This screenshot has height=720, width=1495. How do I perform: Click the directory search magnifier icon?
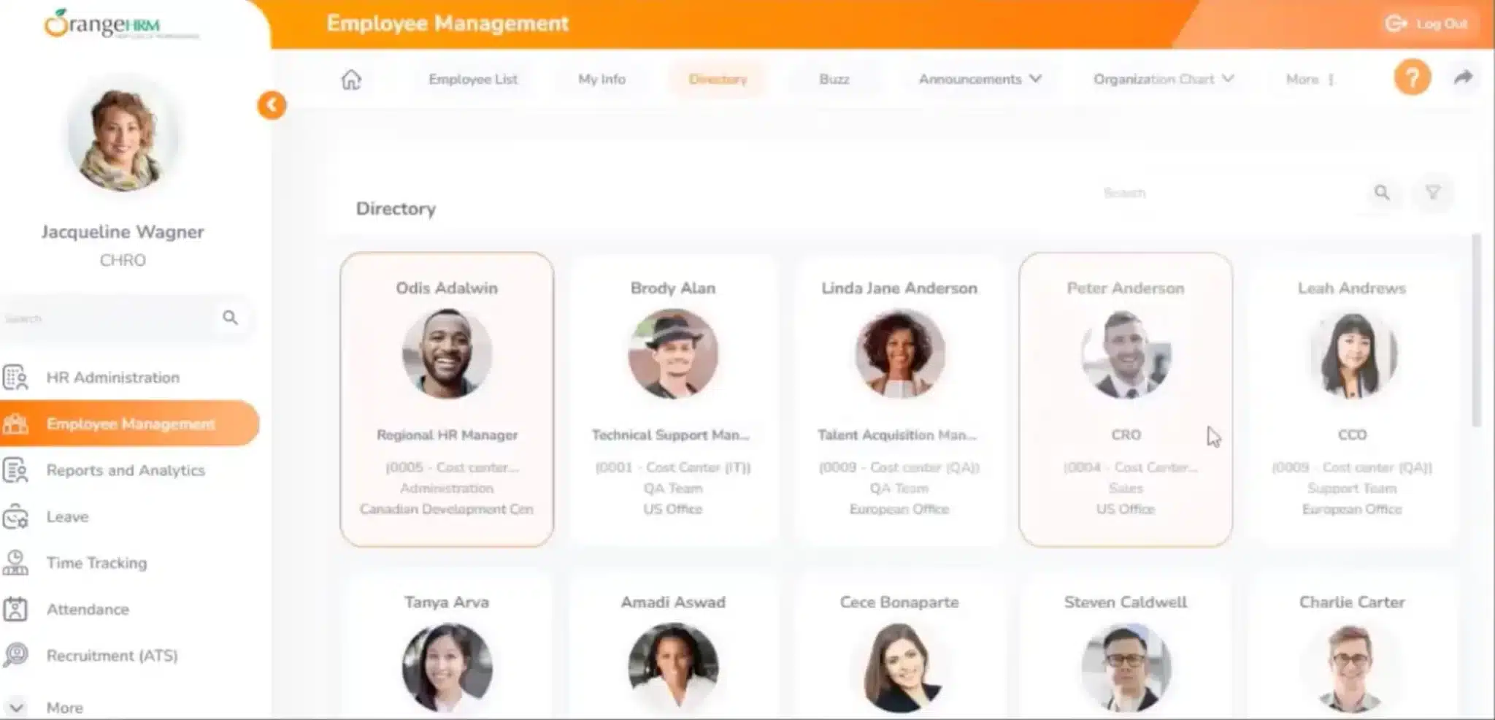point(1381,193)
